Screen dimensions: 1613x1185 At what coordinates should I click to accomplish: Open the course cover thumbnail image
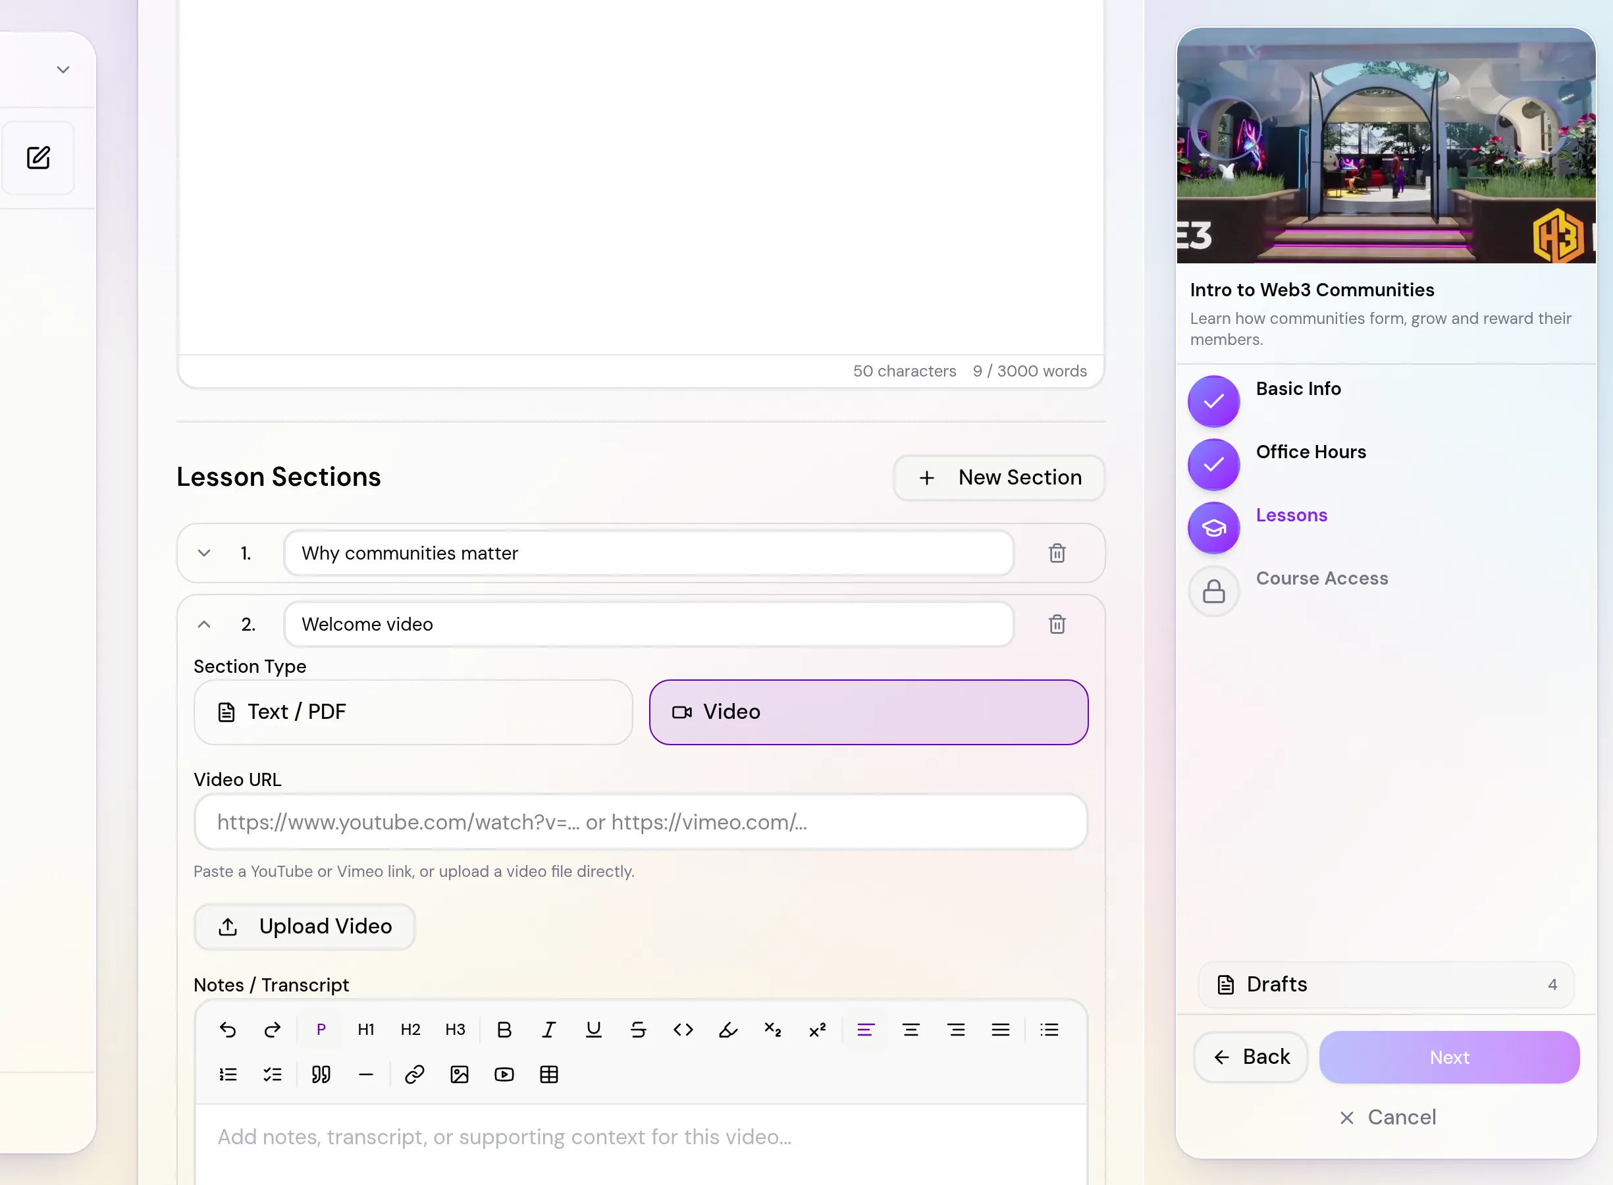[1386, 145]
